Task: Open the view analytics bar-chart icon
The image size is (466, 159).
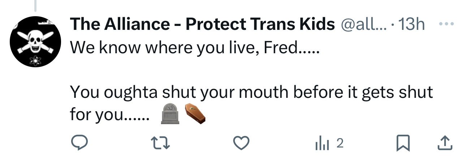Action: 320,144
